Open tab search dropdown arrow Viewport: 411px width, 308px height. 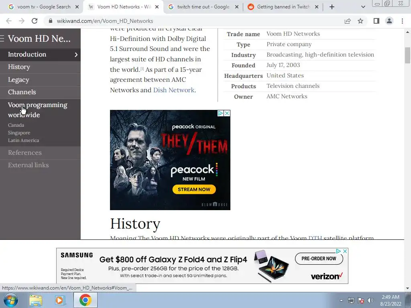[363, 7]
